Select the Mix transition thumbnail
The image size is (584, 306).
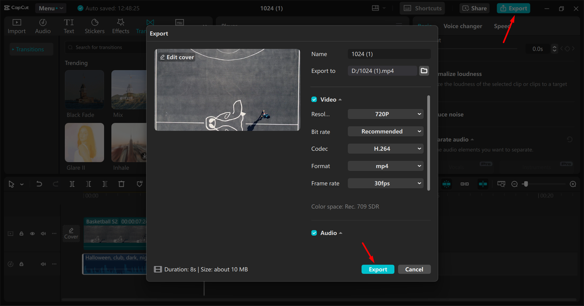[x=129, y=90]
